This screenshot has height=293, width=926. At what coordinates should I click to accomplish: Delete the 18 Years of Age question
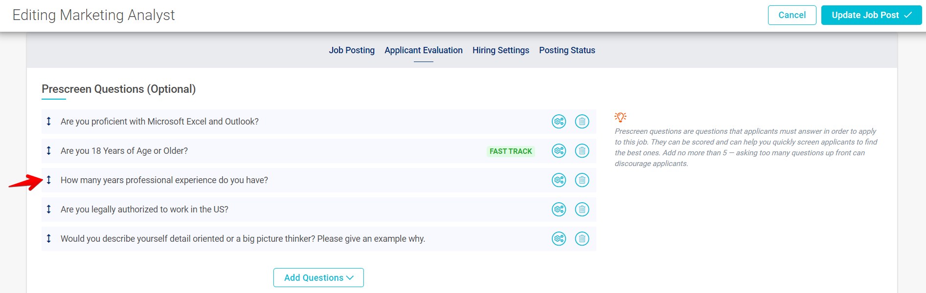click(582, 151)
